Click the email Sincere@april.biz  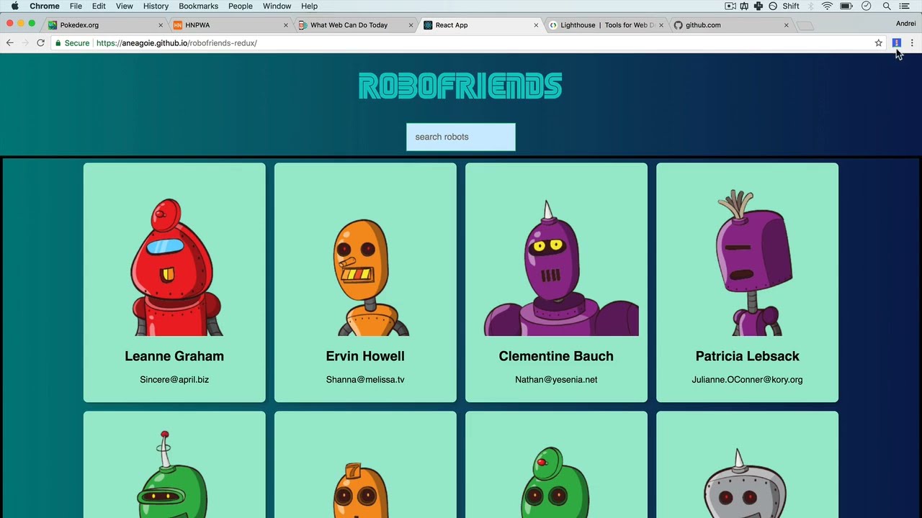174,380
